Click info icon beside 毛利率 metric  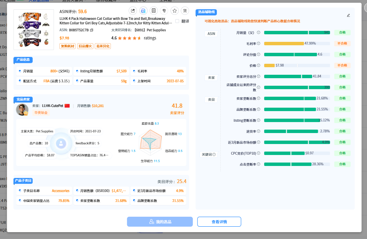click(258, 44)
